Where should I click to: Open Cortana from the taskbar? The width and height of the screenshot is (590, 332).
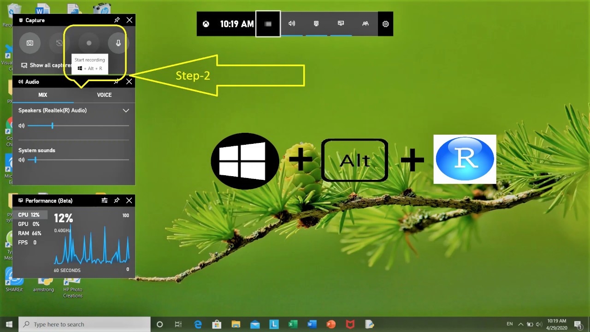(x=160, y=324)
